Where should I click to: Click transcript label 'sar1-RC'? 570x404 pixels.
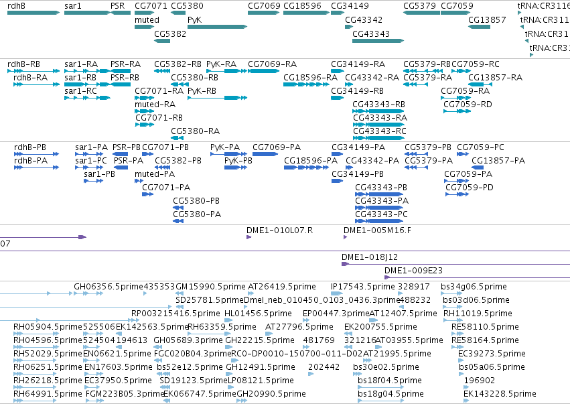[x=80, y=91]
